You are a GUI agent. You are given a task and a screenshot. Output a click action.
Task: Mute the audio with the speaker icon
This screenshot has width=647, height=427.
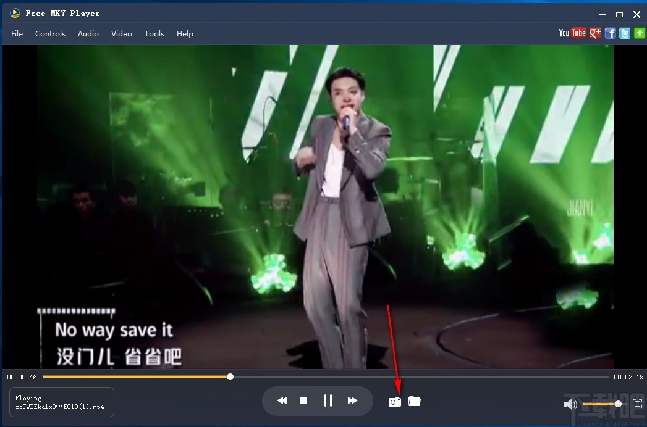pyautogui.click(x=570, y=404)
